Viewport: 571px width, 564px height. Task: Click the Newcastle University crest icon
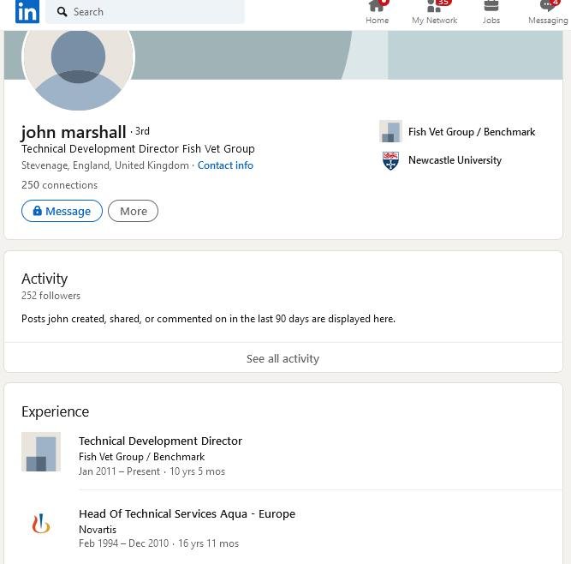tap(390, 160)
